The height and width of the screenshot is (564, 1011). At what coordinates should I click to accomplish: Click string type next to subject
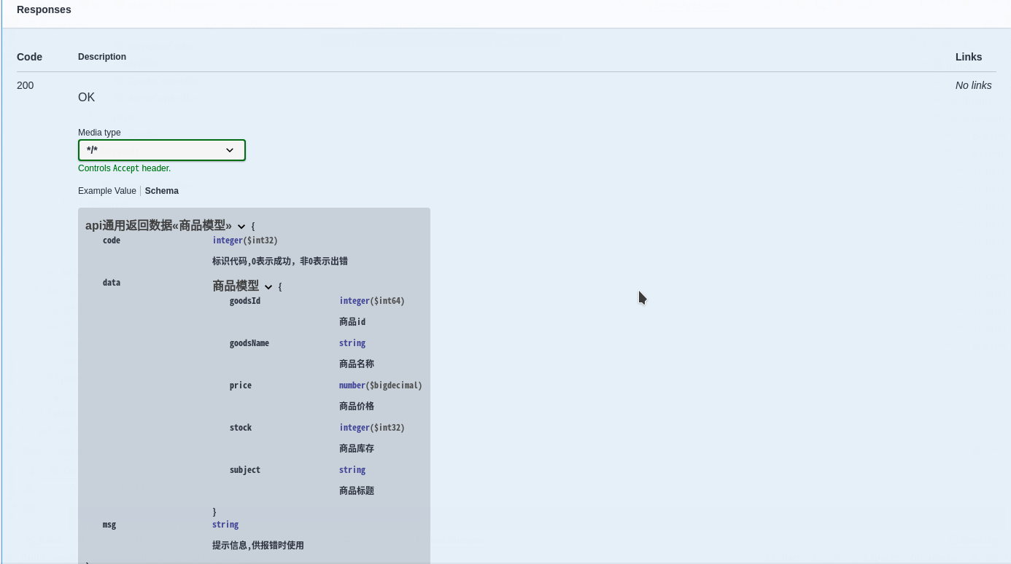pyautogui.click(x=352, y=469)
